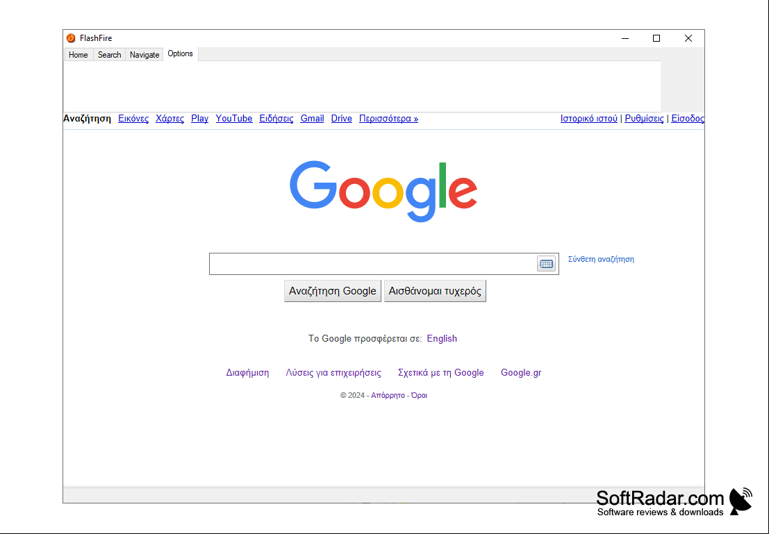Select the Options tab
This screenshot has height=534, width=769.
(181, 54)
